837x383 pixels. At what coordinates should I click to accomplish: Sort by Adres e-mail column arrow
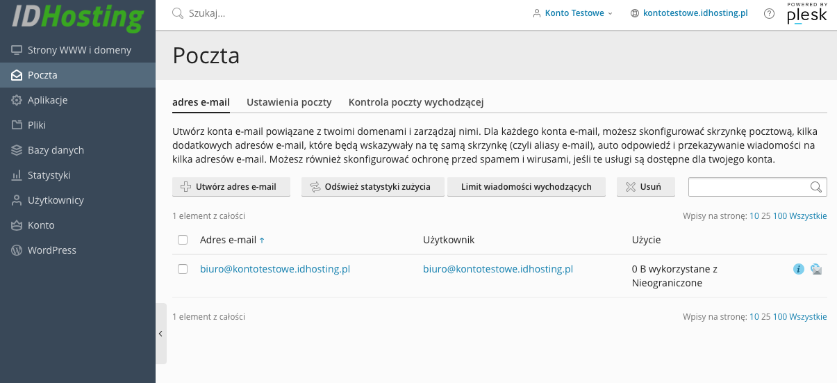pos(262,241)
